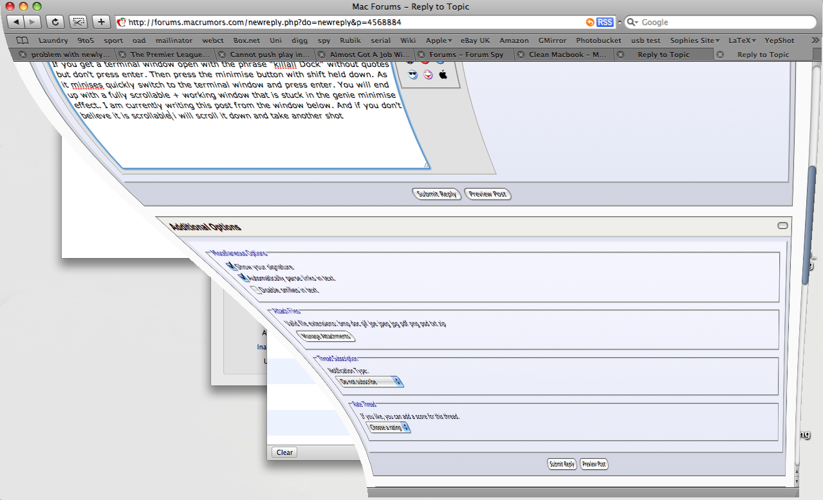Close the 'Forums – Forum Spy' tab
The width and height of the screenshot is (823, 500).
point(421,55)
